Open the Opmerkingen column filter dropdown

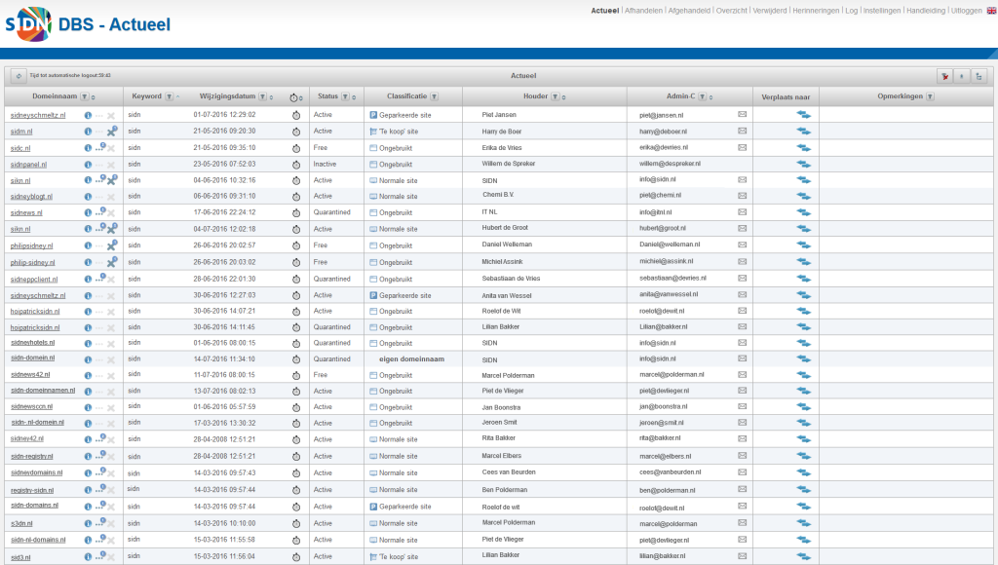click(x=930, y=96)
